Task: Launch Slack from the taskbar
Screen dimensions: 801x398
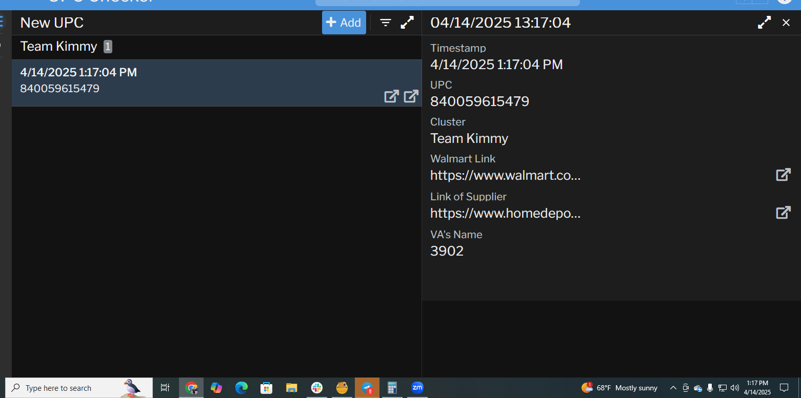Action: [x=317, y=388]
